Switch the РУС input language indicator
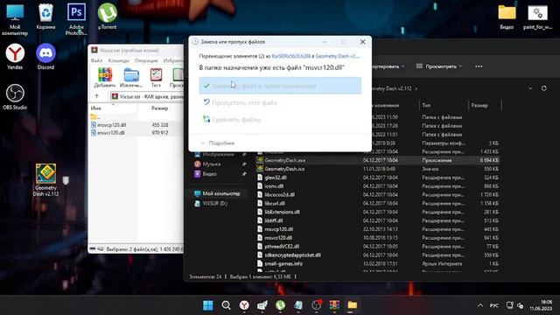Viewport: 560px width, 315px height. coord(494,305)
